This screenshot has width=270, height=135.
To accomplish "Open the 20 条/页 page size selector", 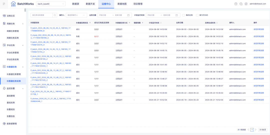I will click(262, 130).
